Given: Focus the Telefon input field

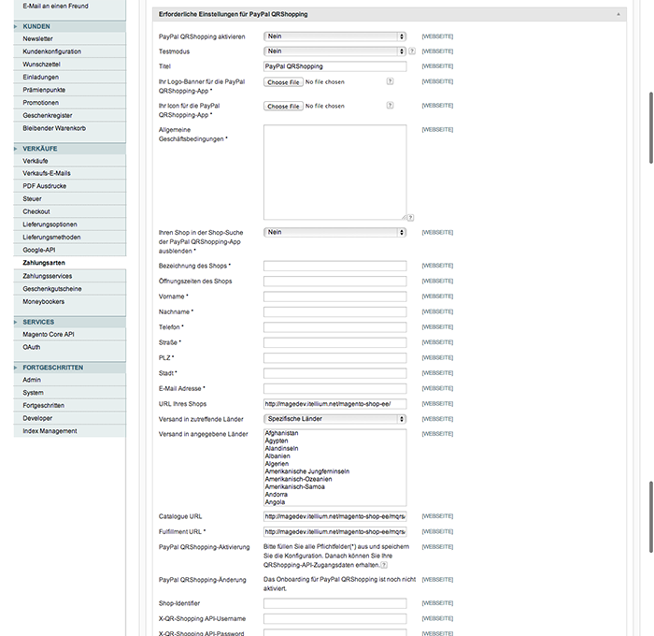Looking at the screenshot, I should point(334,327).
